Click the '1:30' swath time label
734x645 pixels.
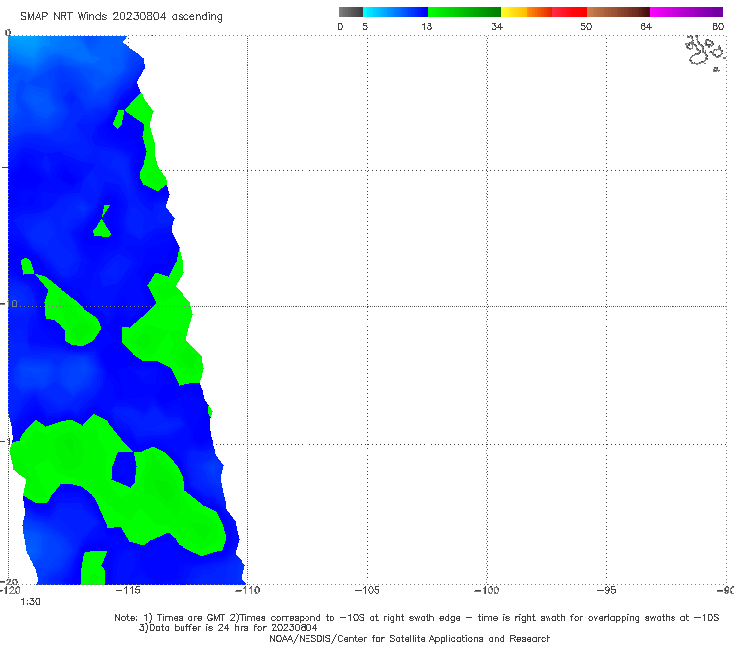(30, 602)
